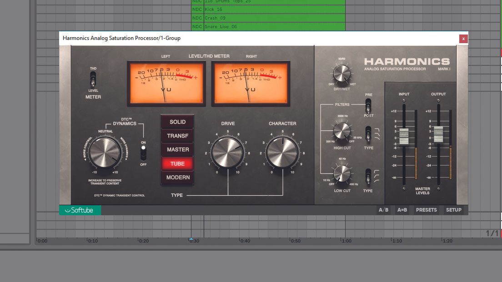Select the SOLID saturation type
502x282 pixels.
click(177, 122)
